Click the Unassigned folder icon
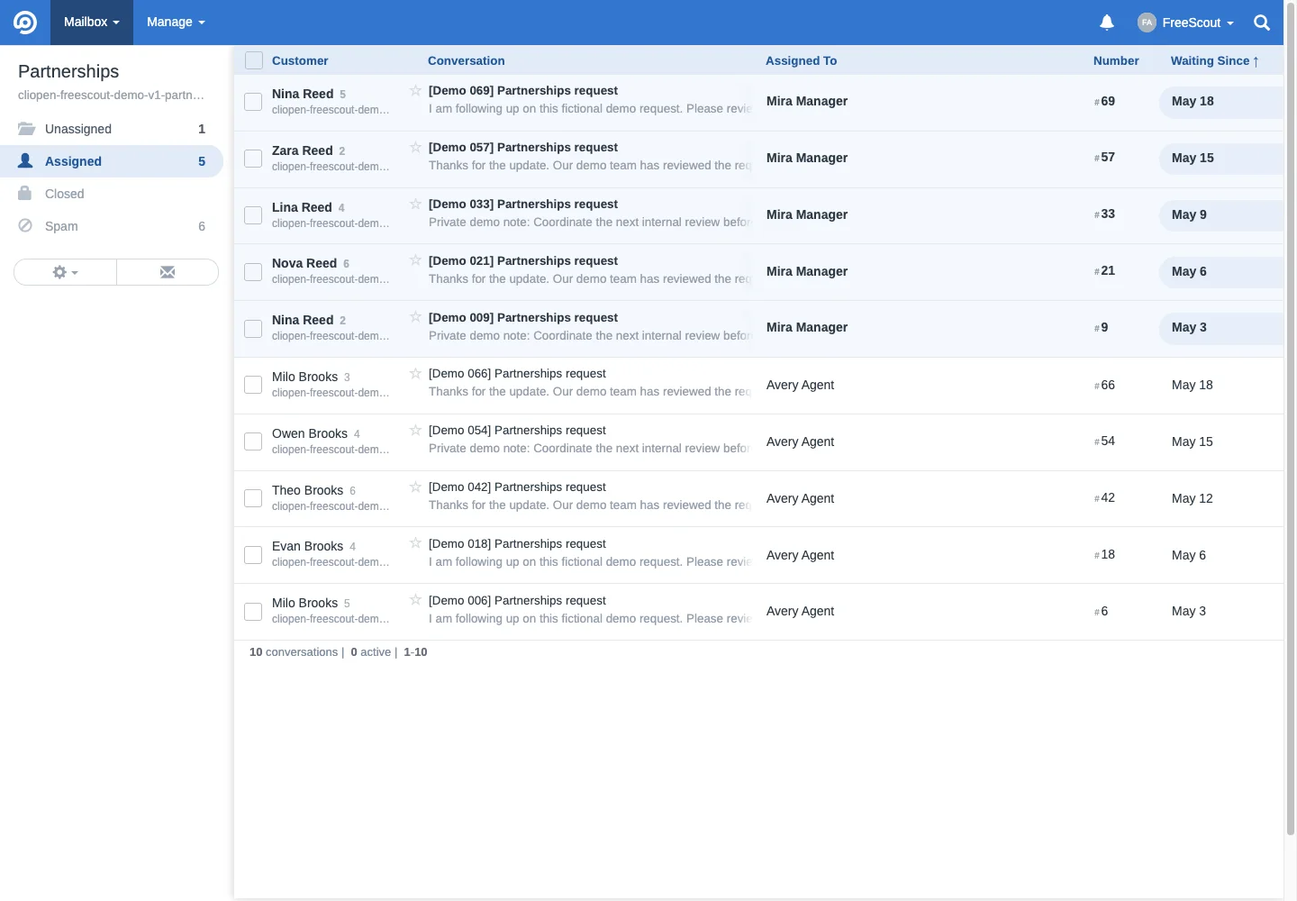 (26, 129)
